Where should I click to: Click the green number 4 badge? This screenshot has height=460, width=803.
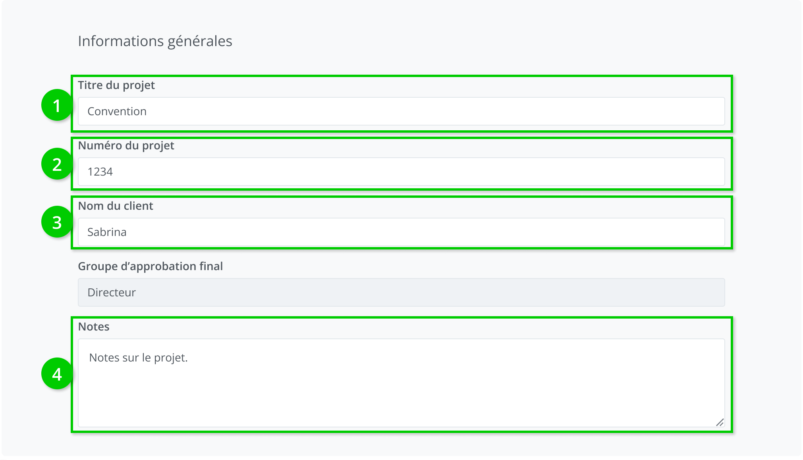tap(57, 374)
